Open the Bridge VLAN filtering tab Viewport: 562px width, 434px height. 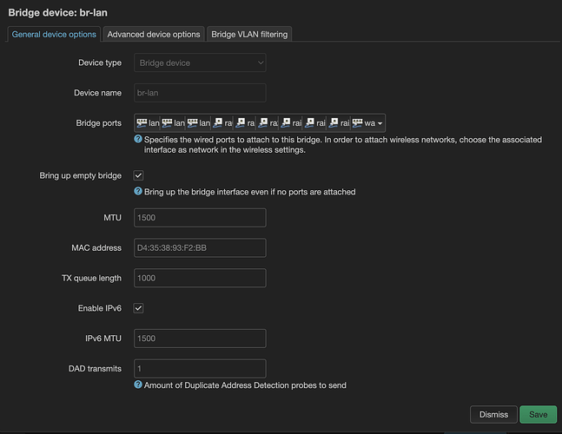tap(249, 35)
